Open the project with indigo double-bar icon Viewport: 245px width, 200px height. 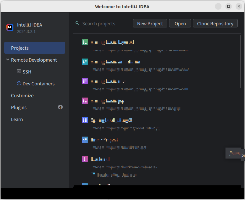(85, 120)
